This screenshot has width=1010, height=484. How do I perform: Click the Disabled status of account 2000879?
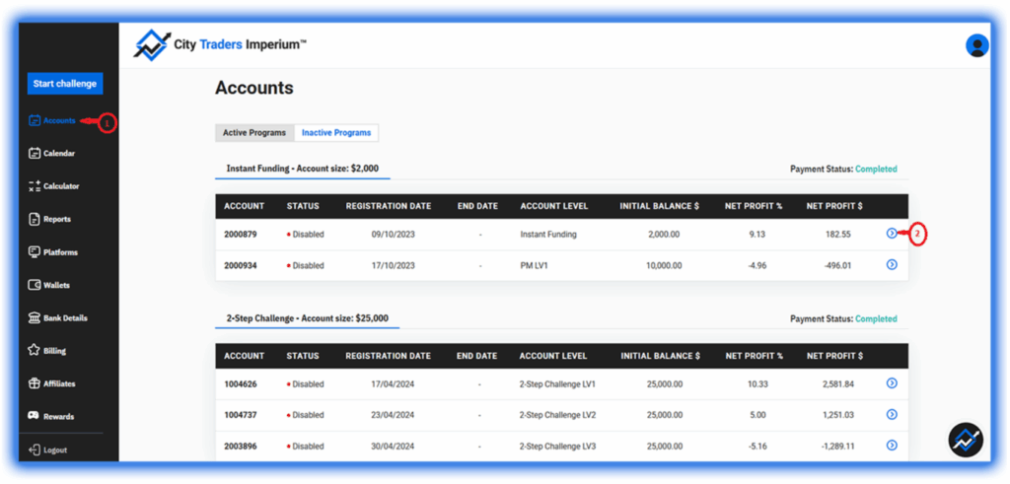[306, 235]
